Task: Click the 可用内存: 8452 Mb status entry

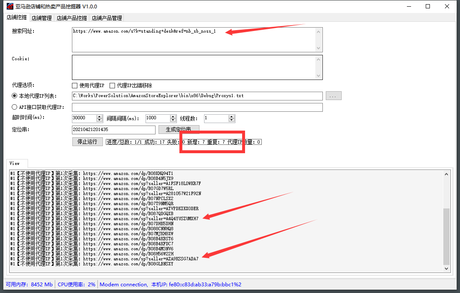Action: pos(29,285)
